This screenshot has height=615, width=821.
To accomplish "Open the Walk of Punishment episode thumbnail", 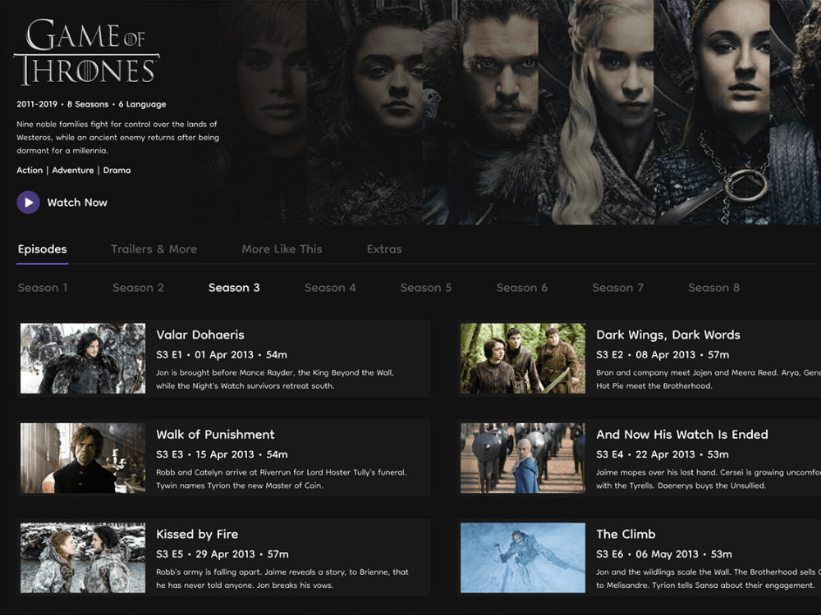I will pos(82,457).
